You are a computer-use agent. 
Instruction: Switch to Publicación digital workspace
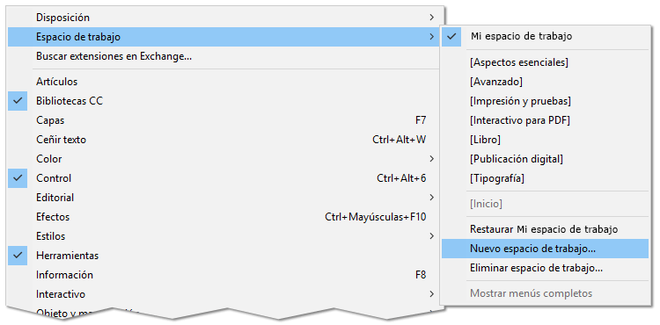(x=545, y=159)
